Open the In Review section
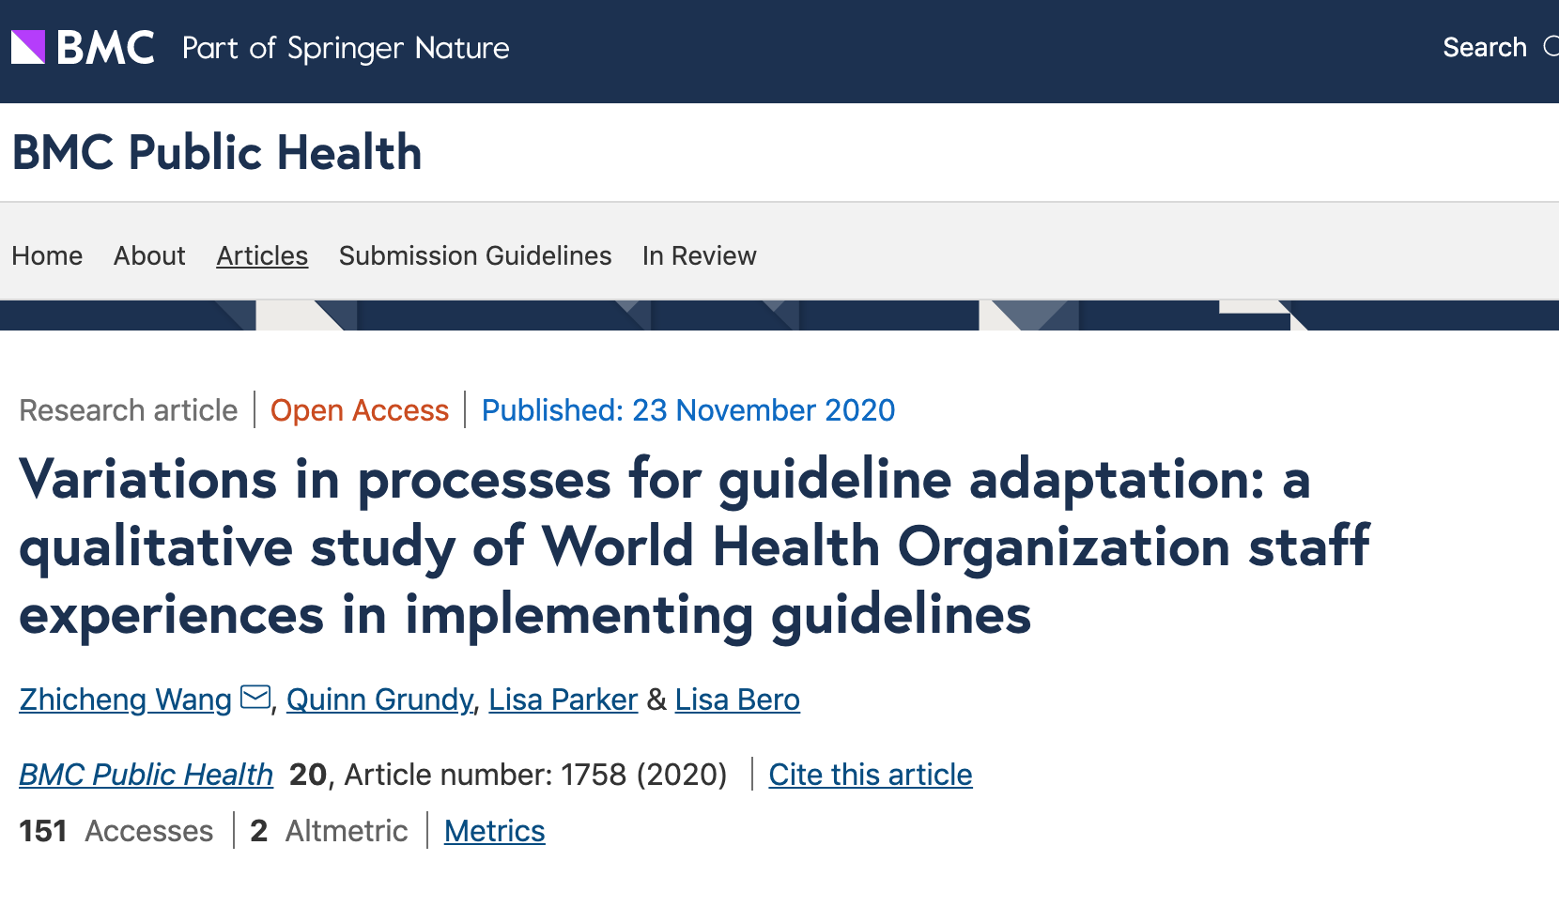Viewport: 1559px width, 907px height. pyautogui.click(x=699, y=254)
